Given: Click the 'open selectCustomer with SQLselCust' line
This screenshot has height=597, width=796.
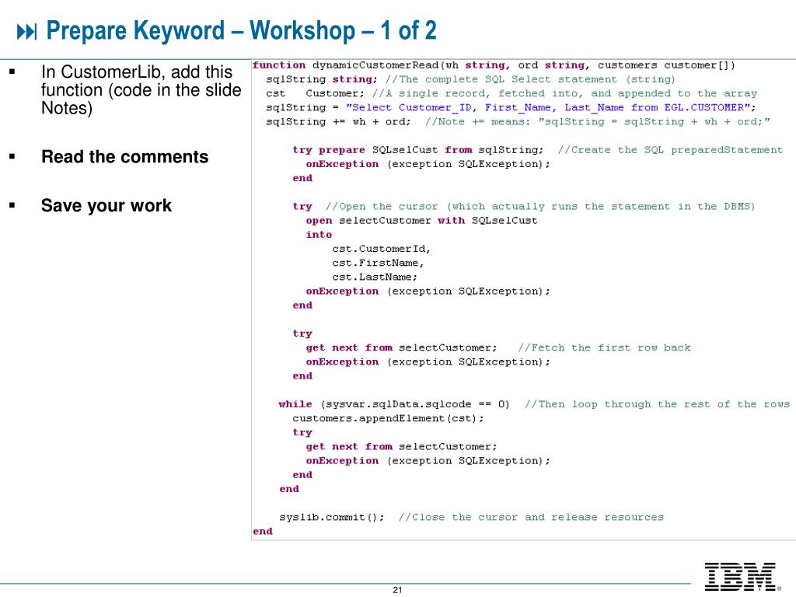Looking at the screenshot, I should pos(421,220).
